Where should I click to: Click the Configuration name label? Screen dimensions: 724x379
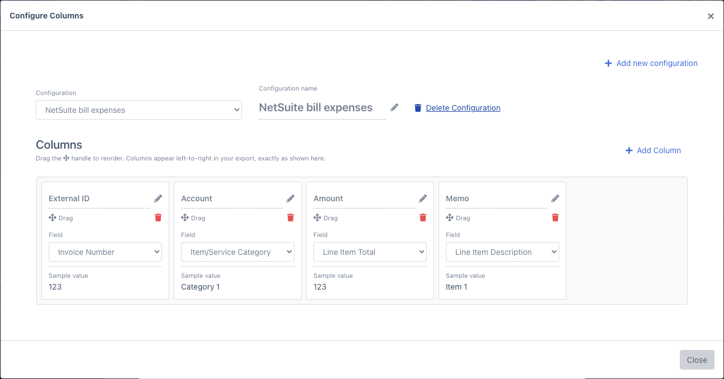point(288,88)
